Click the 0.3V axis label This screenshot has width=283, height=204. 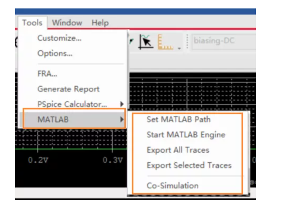click(x=113, y=160)
